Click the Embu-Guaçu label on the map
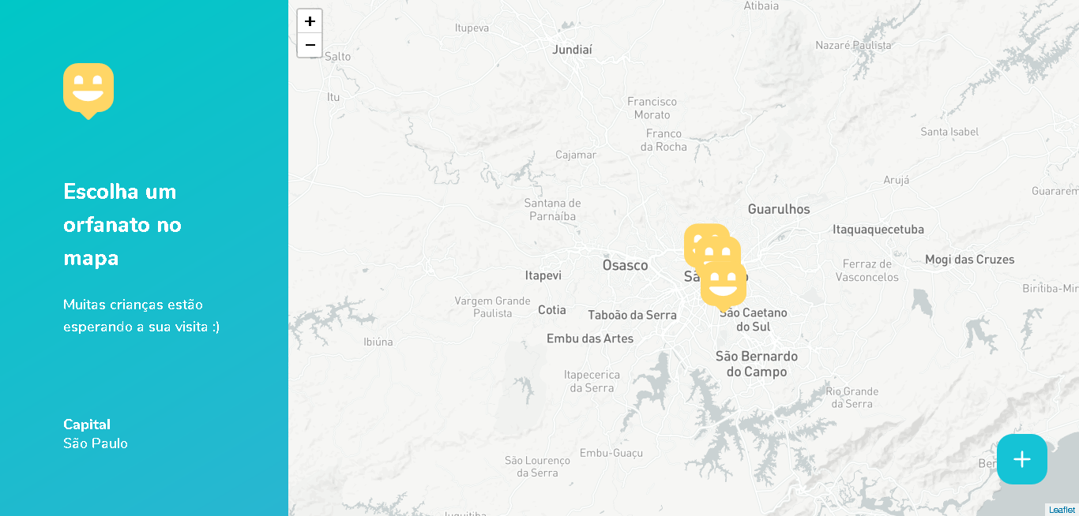Screen dimensions: 1079x516 click(x=611, y=453)
